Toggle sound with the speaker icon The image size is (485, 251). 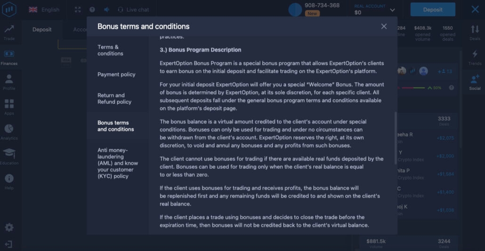coord(106,9)
